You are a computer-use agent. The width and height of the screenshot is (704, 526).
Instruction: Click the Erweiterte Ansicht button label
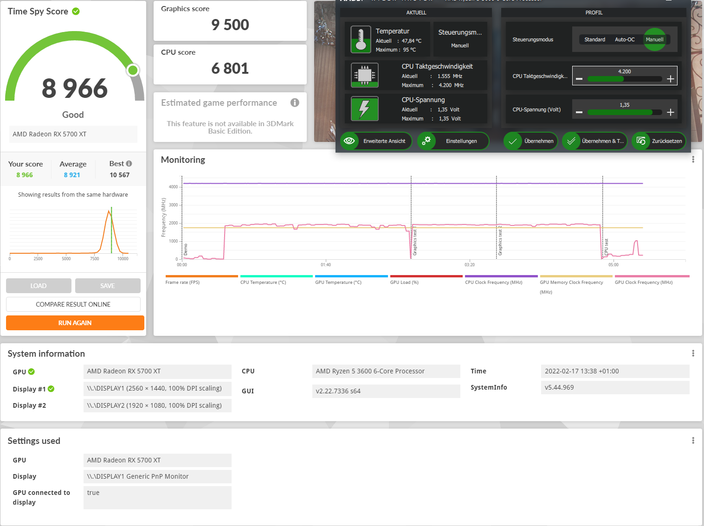click(384, 141)
